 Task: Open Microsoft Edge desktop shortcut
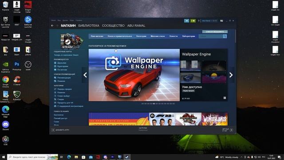point(5,112)
